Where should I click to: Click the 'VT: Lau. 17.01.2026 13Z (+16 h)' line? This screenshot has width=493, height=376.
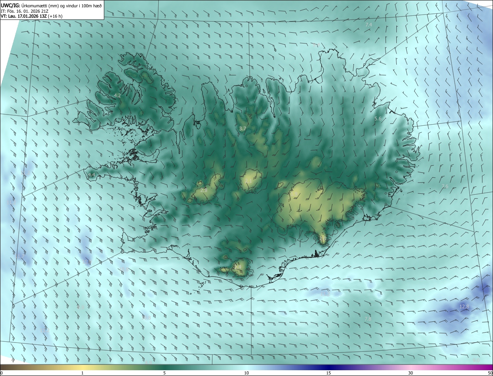[x=32, y=16]
